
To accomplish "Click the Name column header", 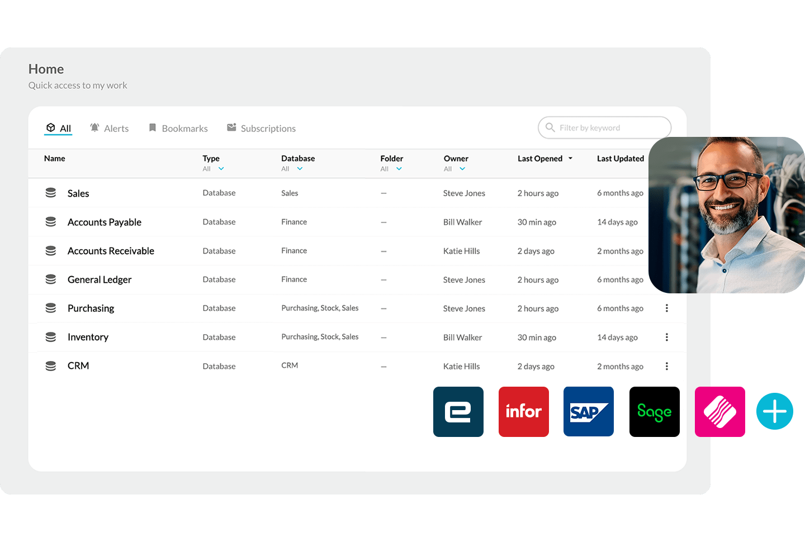I will pyautogui.click(x=55, y=159).
